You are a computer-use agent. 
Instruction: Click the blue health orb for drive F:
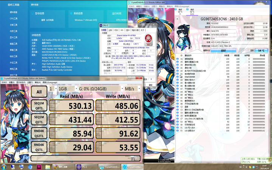(176, 9)
